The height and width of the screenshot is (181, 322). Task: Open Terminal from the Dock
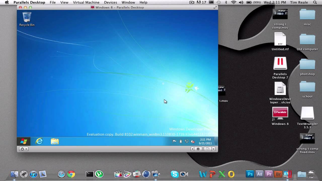click(x=90, y=174)
